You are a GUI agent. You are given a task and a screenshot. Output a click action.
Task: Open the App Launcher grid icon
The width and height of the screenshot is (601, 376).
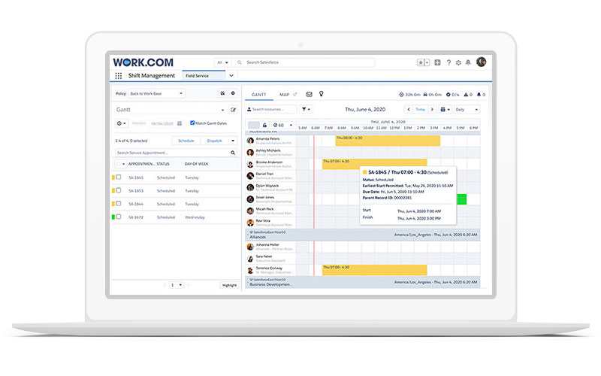(119, 76)
